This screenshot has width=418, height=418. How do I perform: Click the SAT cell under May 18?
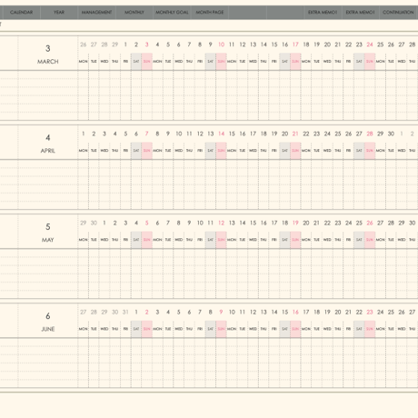[x=284, y=240]
